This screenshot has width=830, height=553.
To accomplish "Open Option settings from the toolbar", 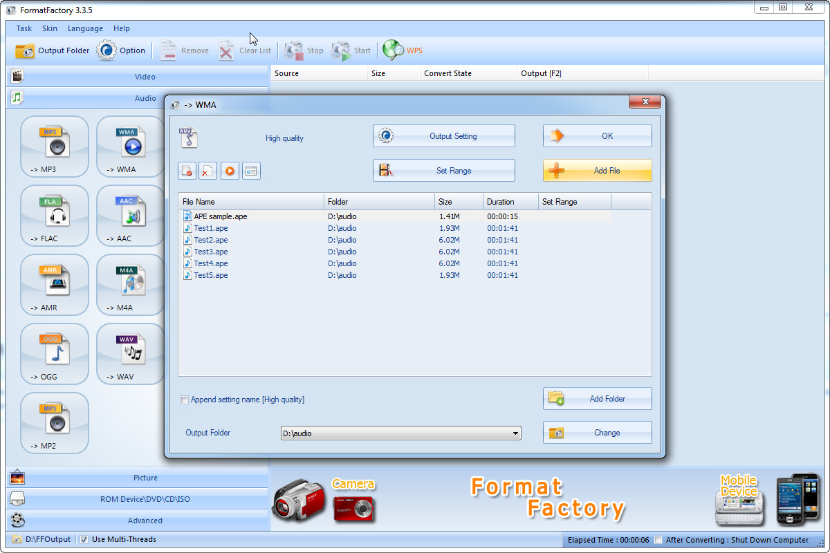I will click(121, 50).
